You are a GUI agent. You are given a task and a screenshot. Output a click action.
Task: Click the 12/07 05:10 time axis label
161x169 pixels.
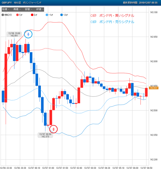118,168
